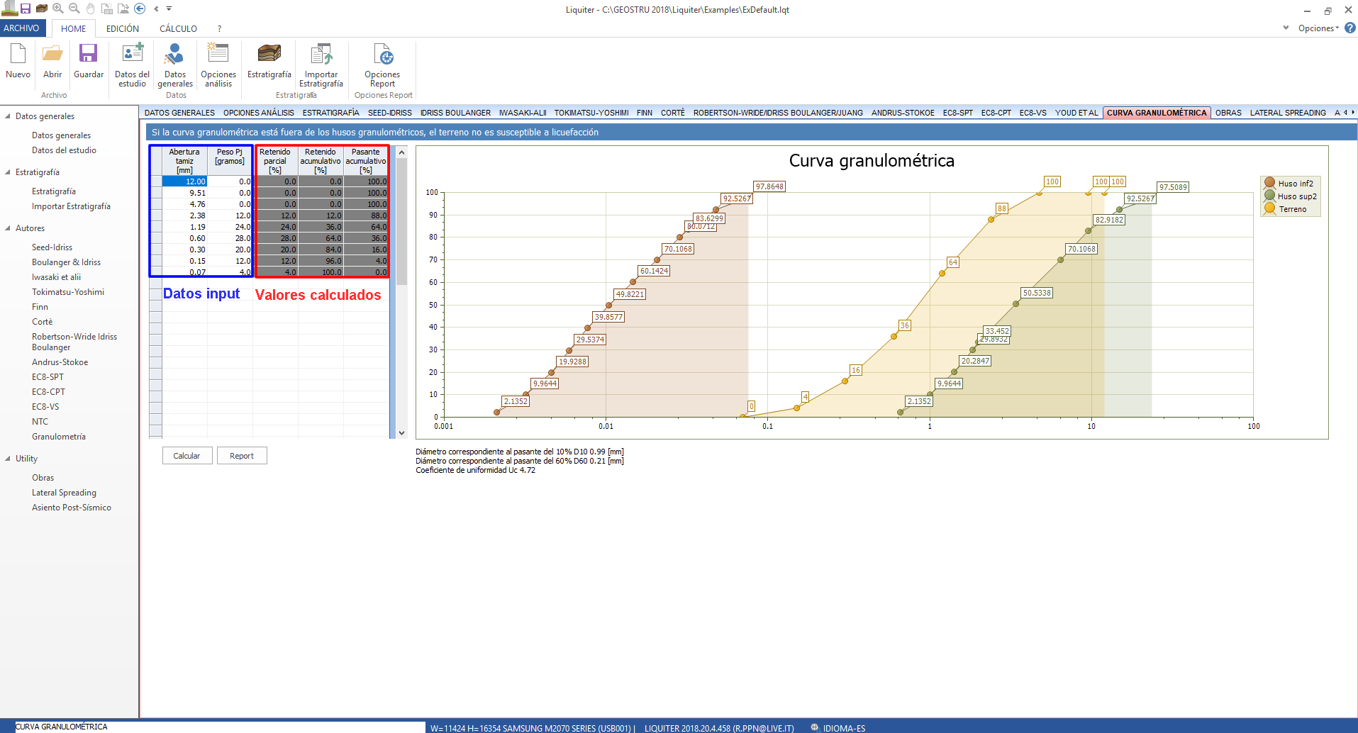Open Datos del estudio in ribbon

coord(133,65)
